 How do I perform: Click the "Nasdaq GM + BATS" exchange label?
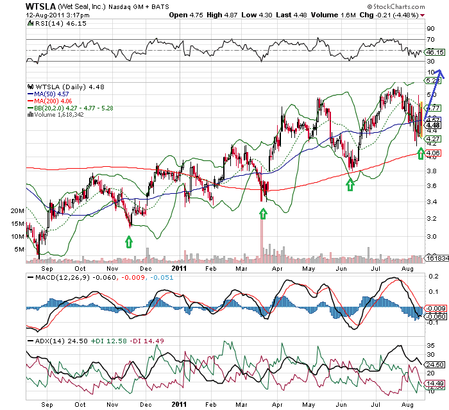(139, 7)
